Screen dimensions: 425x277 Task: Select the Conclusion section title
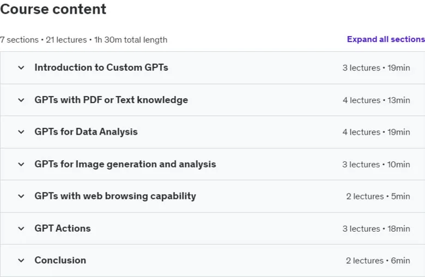coord(60,260)
